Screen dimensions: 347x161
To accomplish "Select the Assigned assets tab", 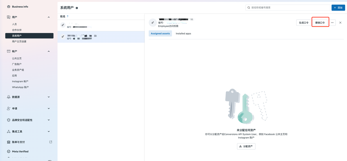I will coord(160,34).
